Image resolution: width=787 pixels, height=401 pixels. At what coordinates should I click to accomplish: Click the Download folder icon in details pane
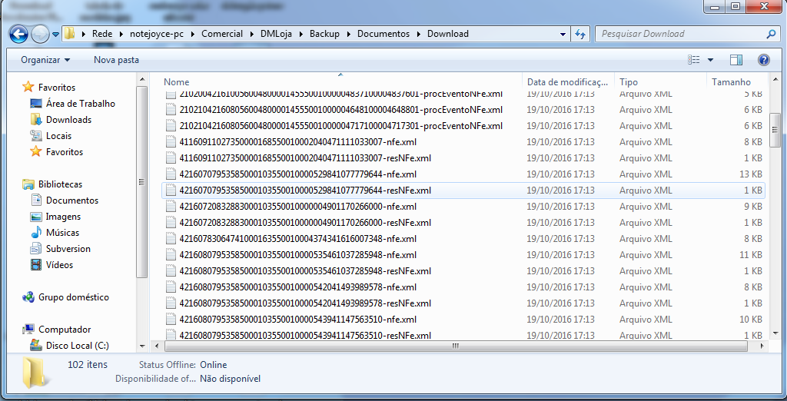[x=35, y=373]
